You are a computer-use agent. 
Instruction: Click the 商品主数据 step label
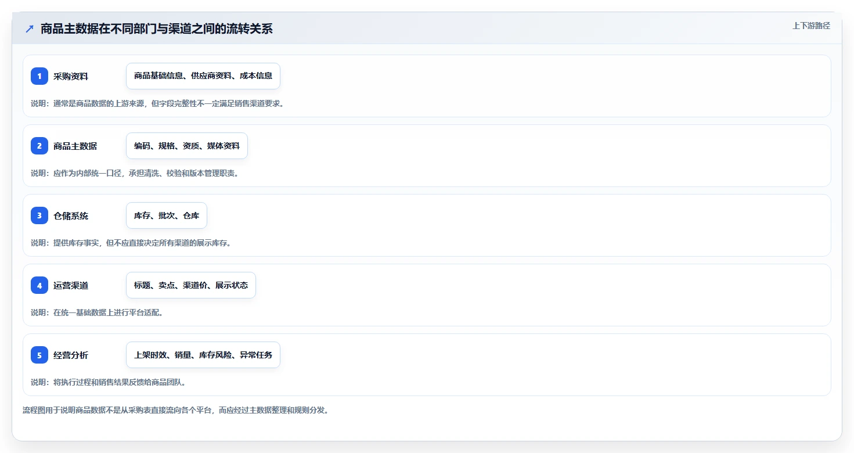(75, 146)
